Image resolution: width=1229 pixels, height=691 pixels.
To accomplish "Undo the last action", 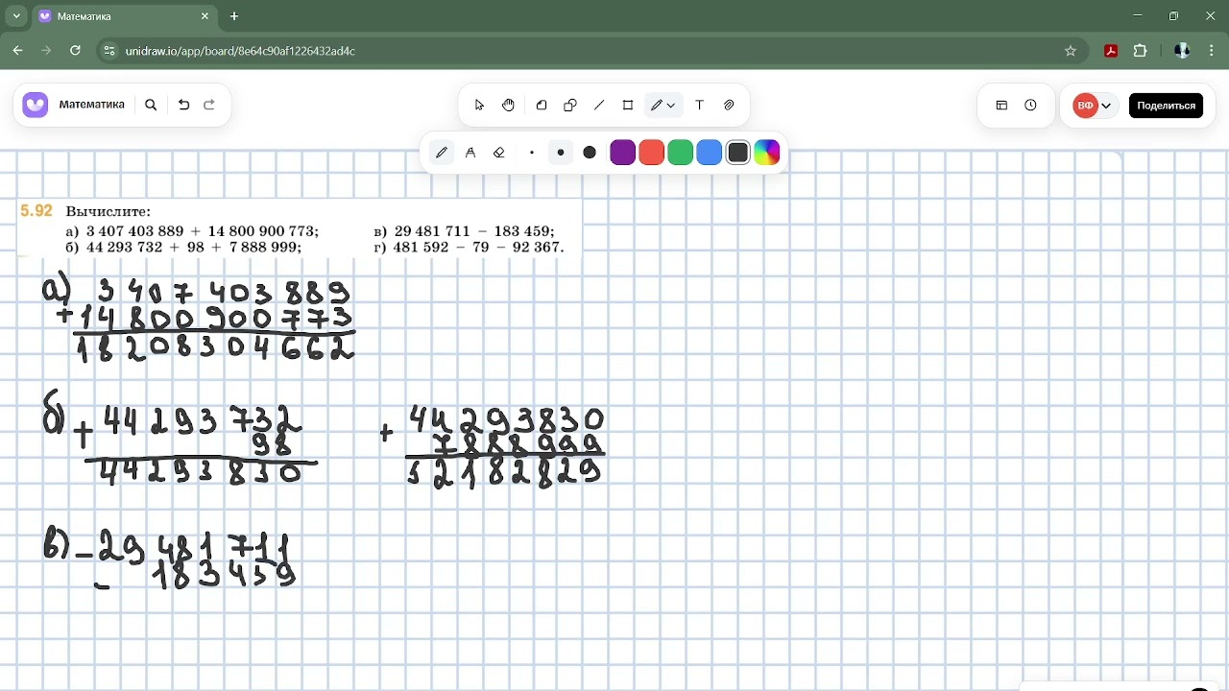I will click(x=184, y=106).
